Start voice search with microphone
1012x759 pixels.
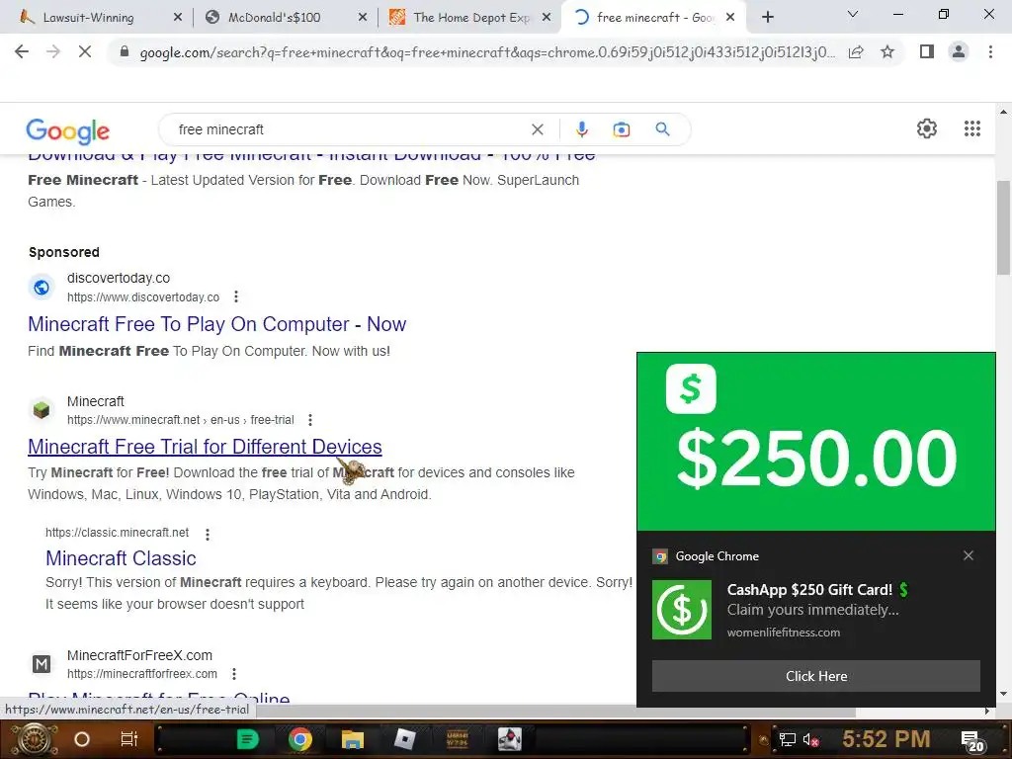tap(581, 129)
